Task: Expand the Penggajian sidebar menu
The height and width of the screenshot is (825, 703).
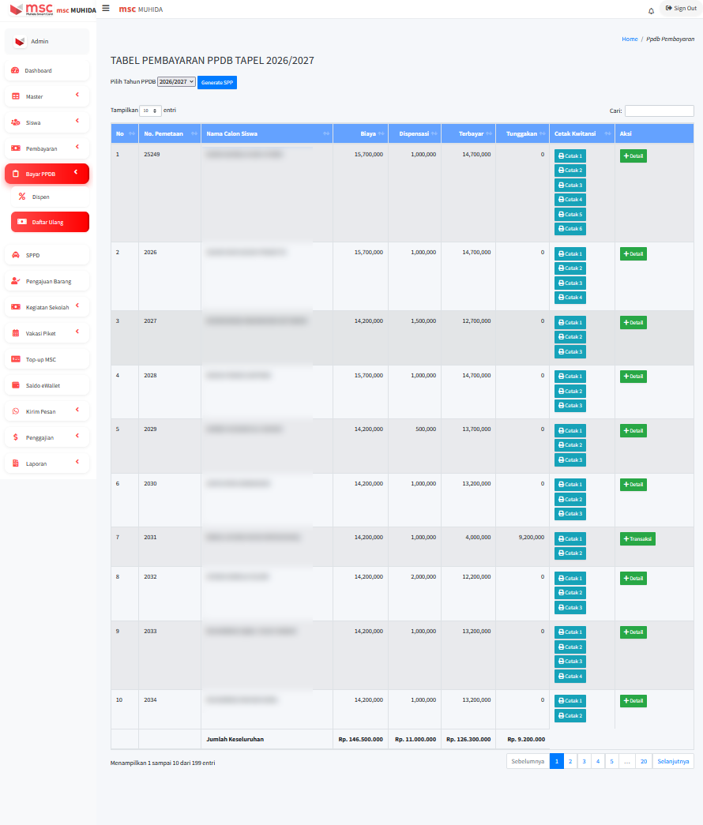Action: (47, 437)
